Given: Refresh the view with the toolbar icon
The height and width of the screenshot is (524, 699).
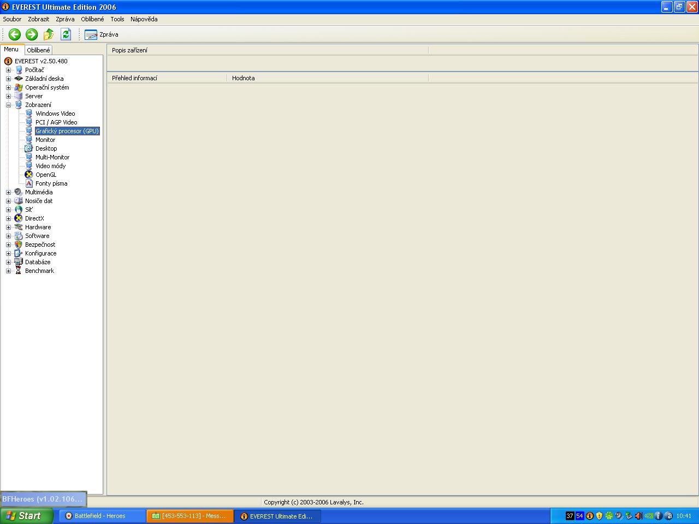Looking at the screenshot, I should (x=66, y=34).
